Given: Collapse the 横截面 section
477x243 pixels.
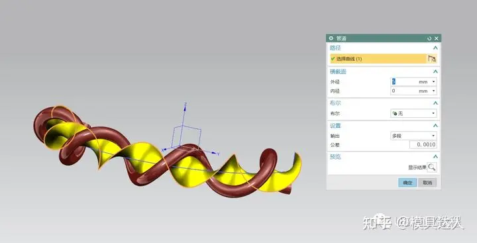Looking at the screenshot, I should pyautogui.click(x=435, y=72).
